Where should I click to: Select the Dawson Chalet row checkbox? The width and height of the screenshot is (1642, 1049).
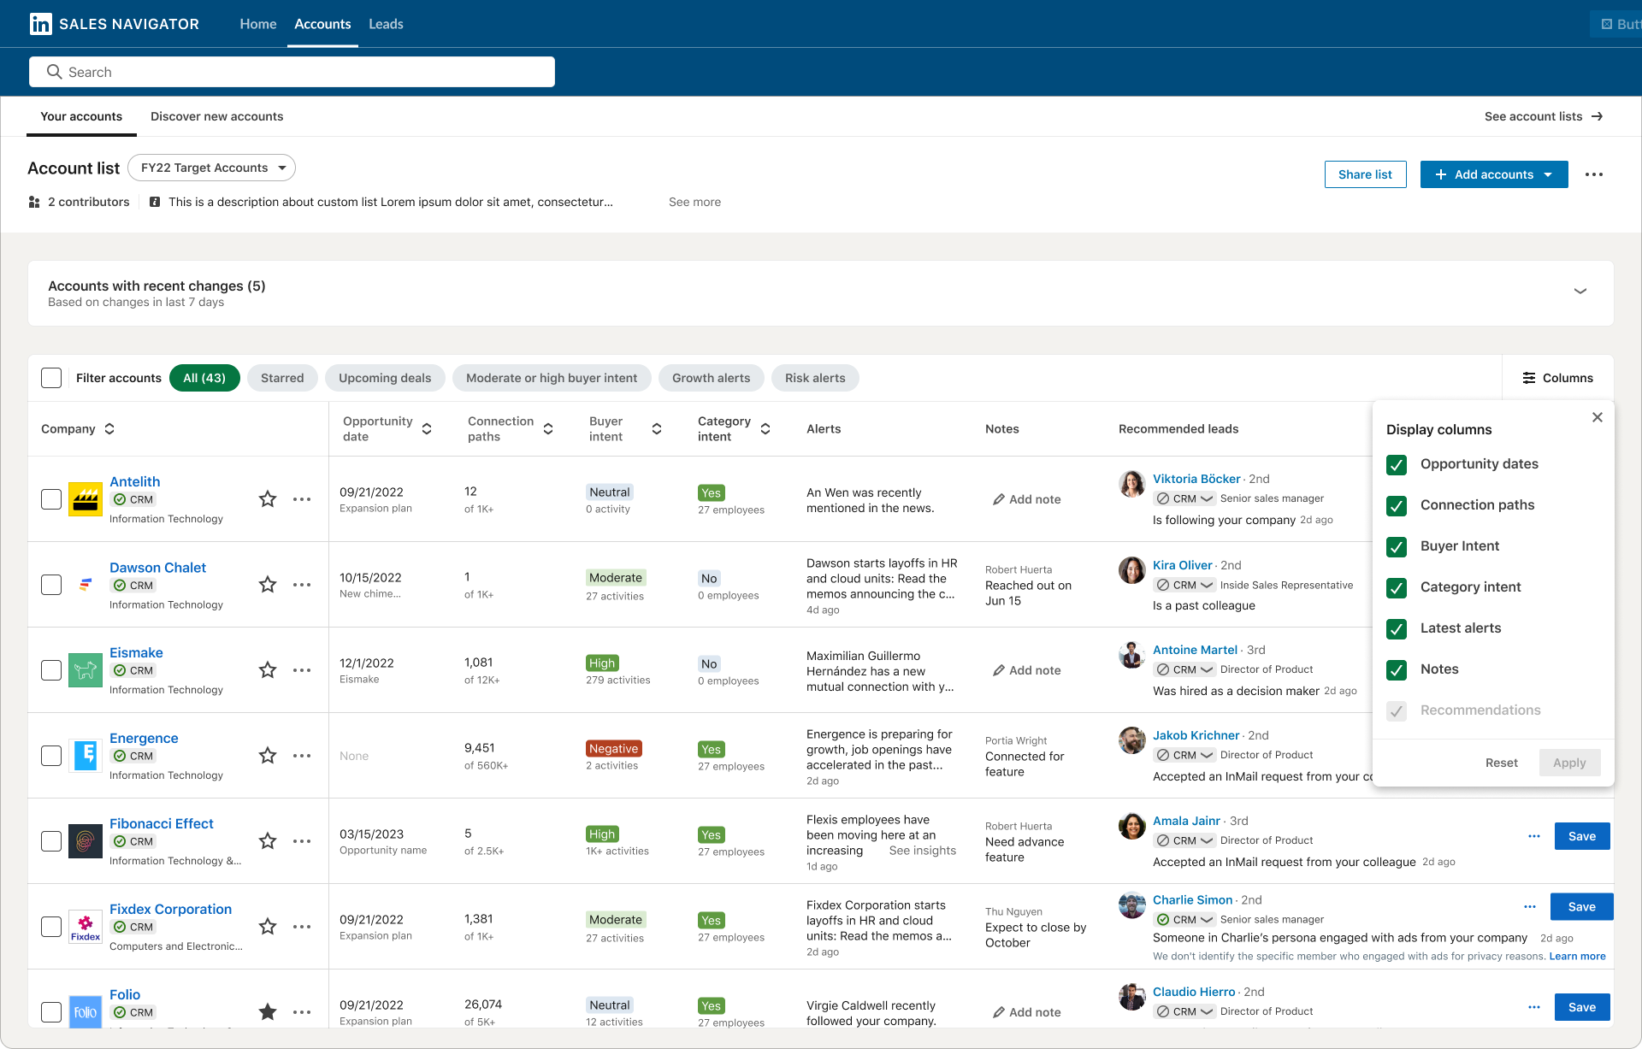tap(51, 585)
